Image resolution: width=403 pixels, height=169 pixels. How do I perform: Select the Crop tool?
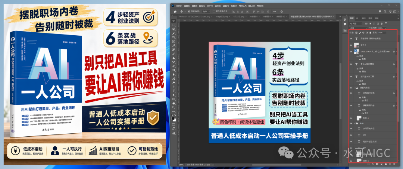pos(174,37)
